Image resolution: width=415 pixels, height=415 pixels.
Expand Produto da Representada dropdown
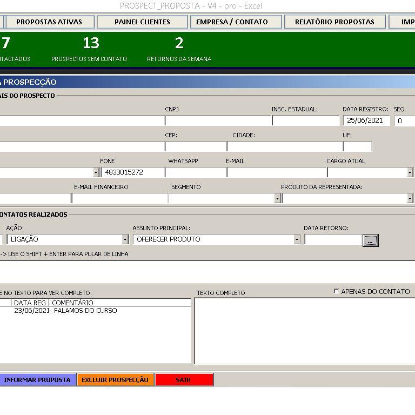[410, 198]
